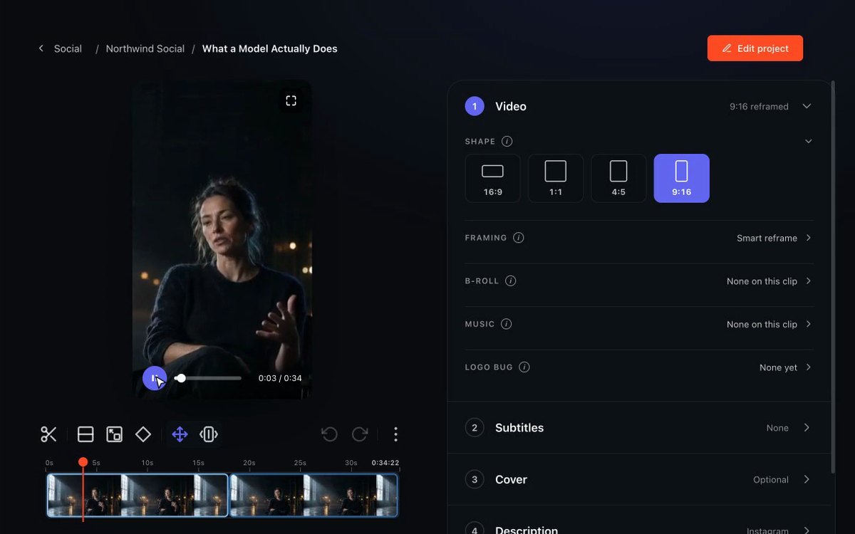Collapse the Video section chevron
The width and height of the screenshot is (855, 534).
pyautogui.click(x=807, y=106)
